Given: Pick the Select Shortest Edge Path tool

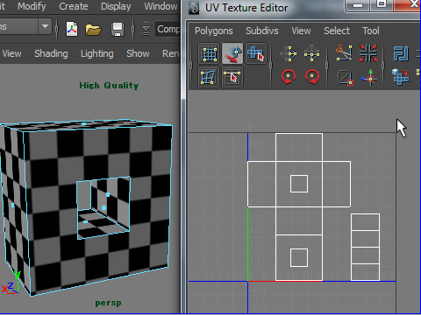Looking at the screenshot, I should (232, 77).
